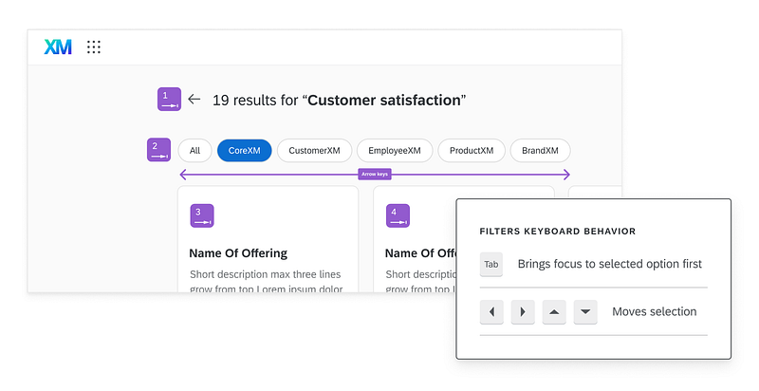
Task: Filter results by EmployeeXM
Action: click(x=395, y=150)
